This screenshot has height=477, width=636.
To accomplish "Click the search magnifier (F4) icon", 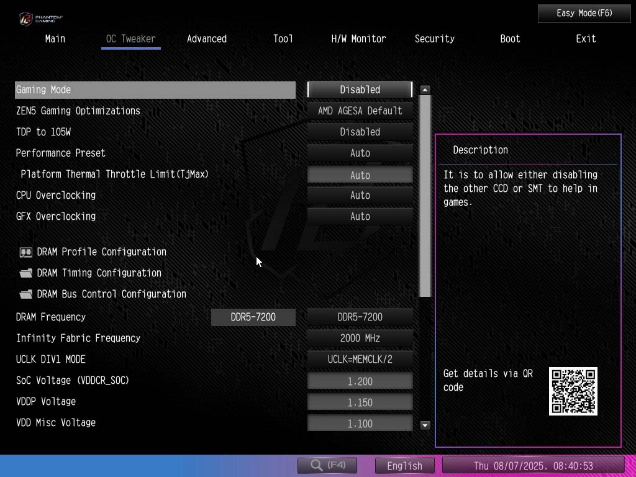I will (327, 465).
